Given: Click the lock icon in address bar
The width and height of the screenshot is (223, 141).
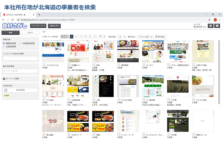Looking at the screenshot, I should tap(18, 20).
